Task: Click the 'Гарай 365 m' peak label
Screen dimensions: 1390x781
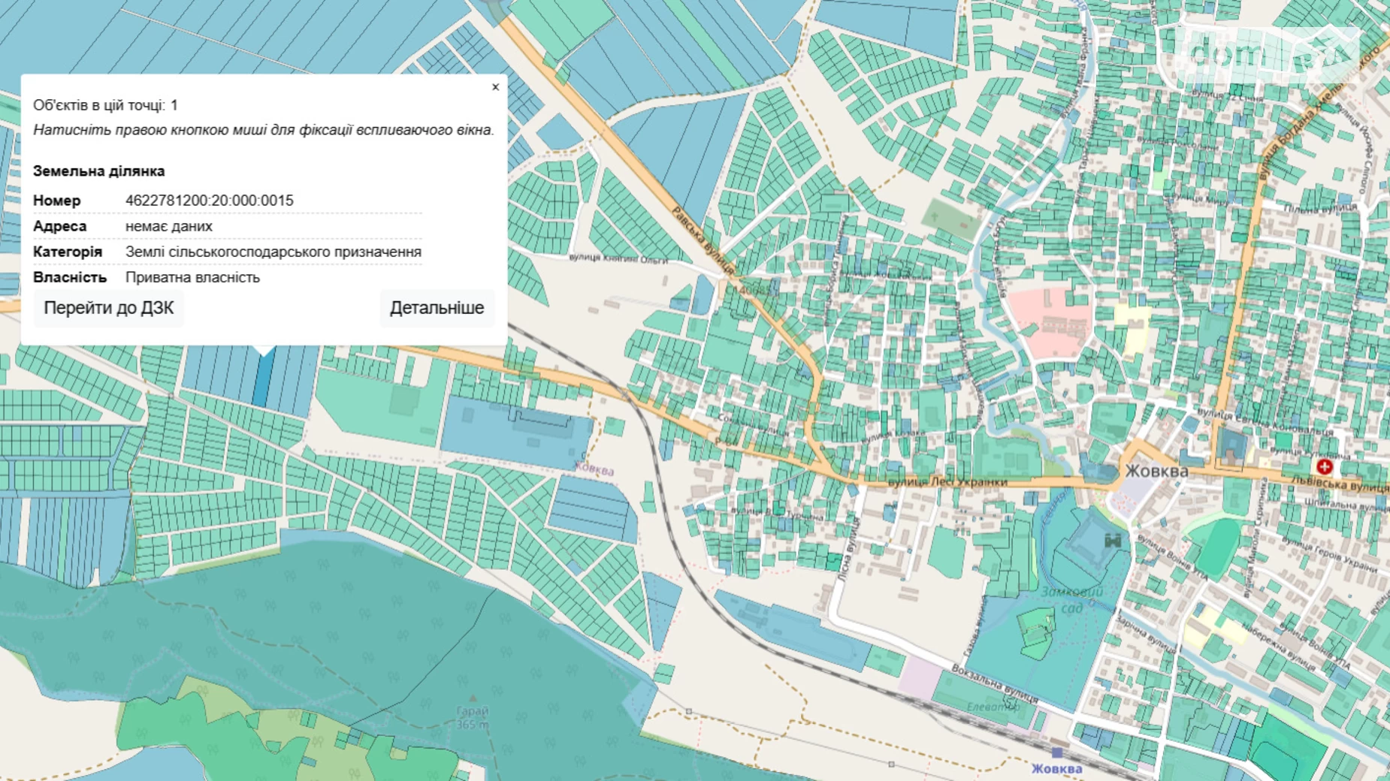Action: pyautogui.click(x=473, y=717)
